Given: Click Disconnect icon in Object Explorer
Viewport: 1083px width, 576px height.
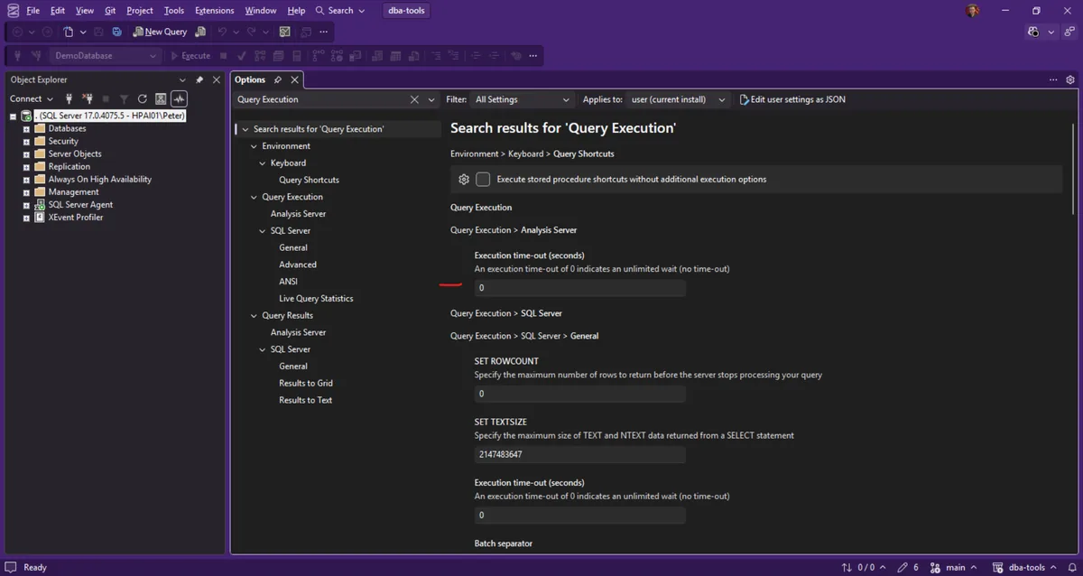Looking at the screenshot, I should click(x=88, y=98).
